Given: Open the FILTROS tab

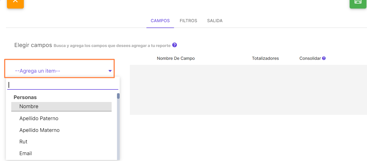Looking at the screenshot, I should point(188,21).
